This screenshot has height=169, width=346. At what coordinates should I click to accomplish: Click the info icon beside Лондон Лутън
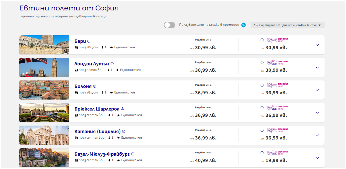point(112,64)
